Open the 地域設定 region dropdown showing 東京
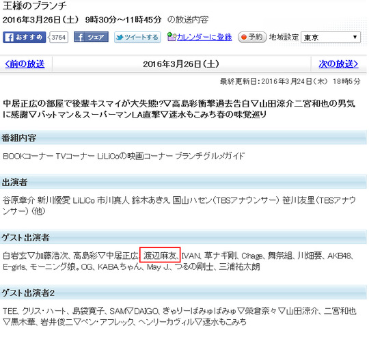Viewport: 369px width, 339px height. [331, 38]
